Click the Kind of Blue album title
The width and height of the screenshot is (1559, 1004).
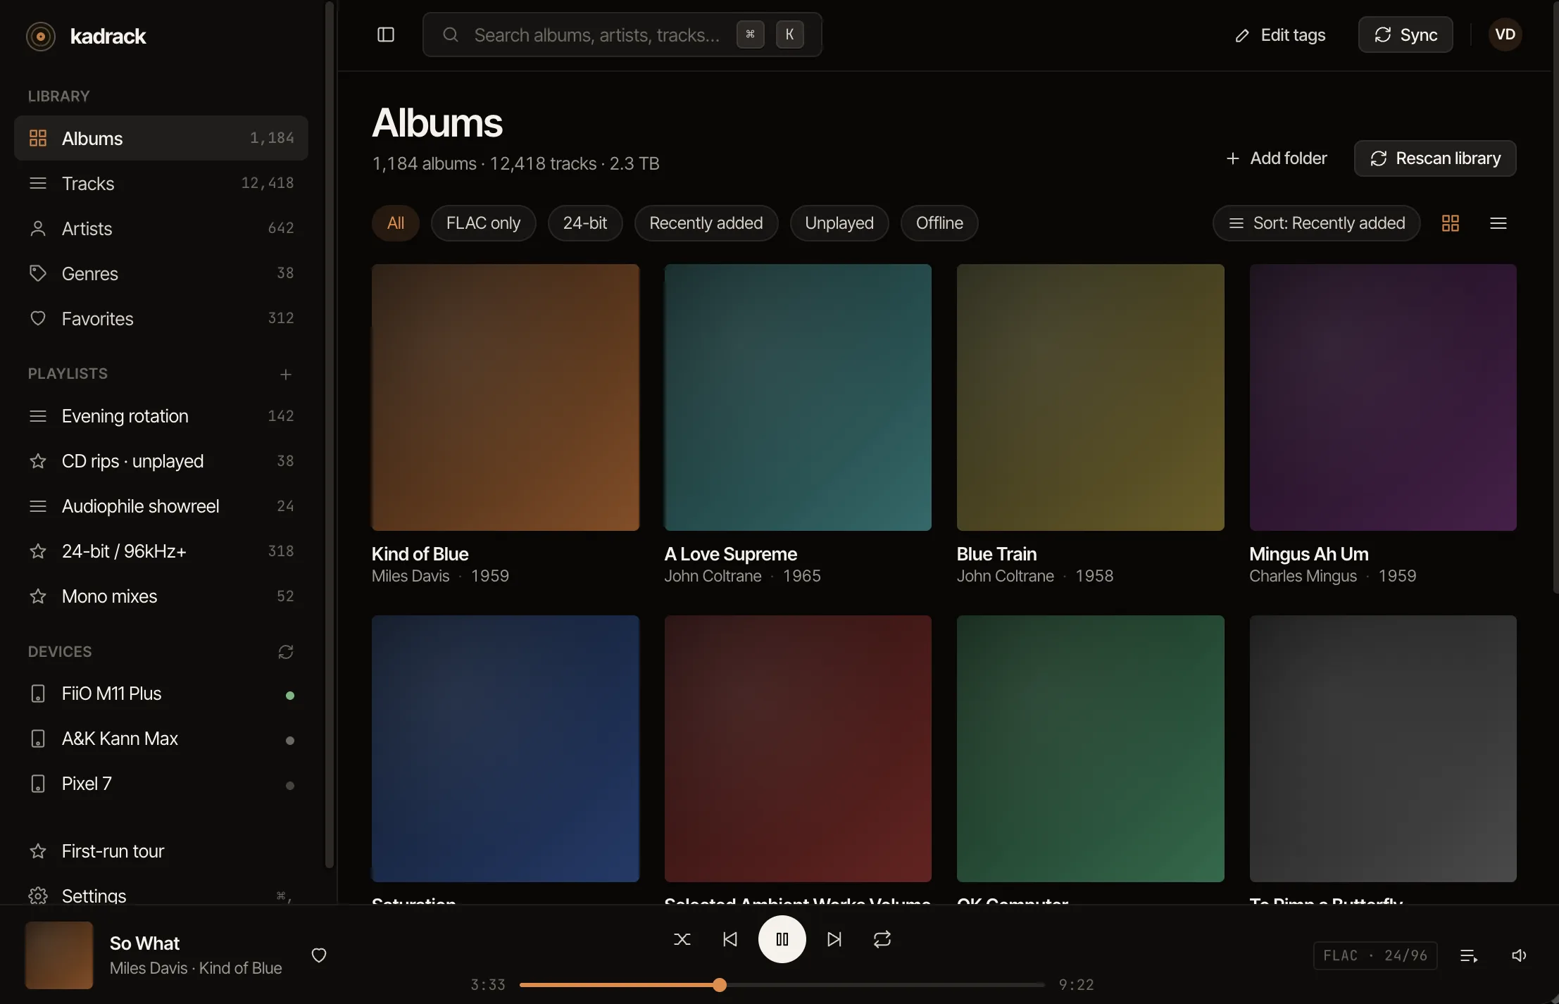[x=420, y=554]
